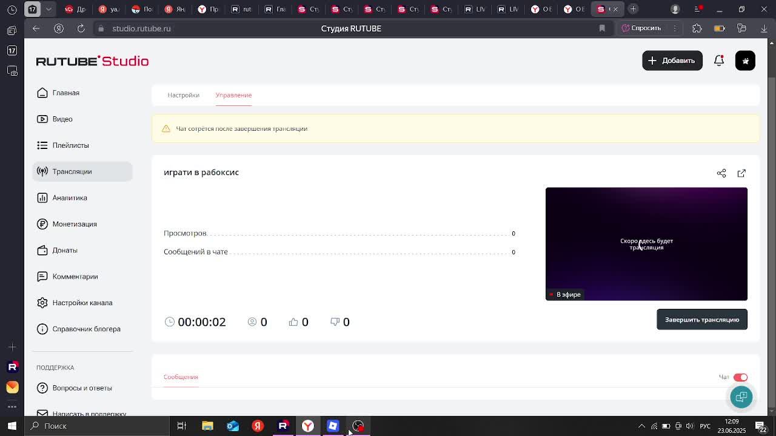Open Windows Start menu
This screenshot has height=436, width=776.
(12, 426)
